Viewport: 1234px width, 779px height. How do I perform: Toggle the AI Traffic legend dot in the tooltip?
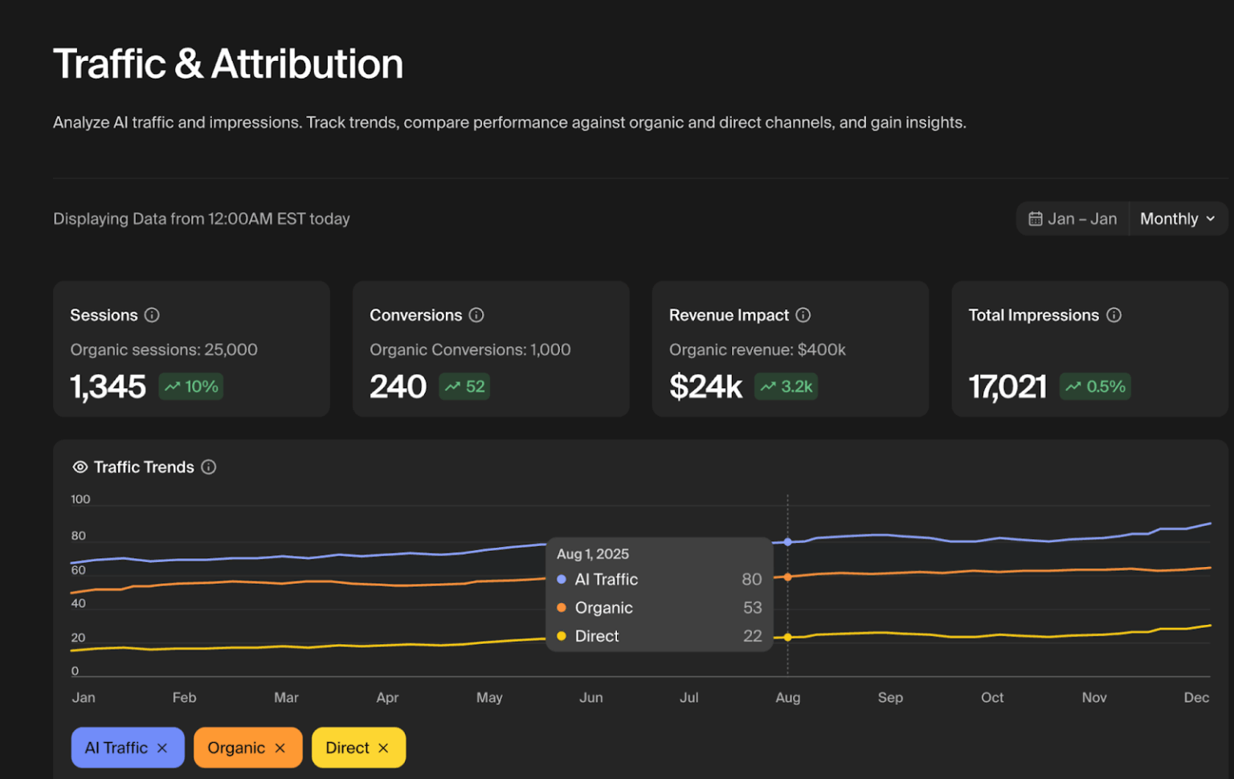[562, 579]
